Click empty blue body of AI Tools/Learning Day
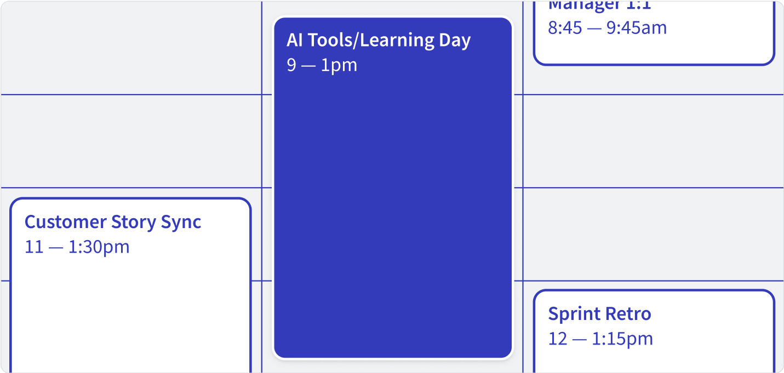784x373 pixels. pos(393,219)
